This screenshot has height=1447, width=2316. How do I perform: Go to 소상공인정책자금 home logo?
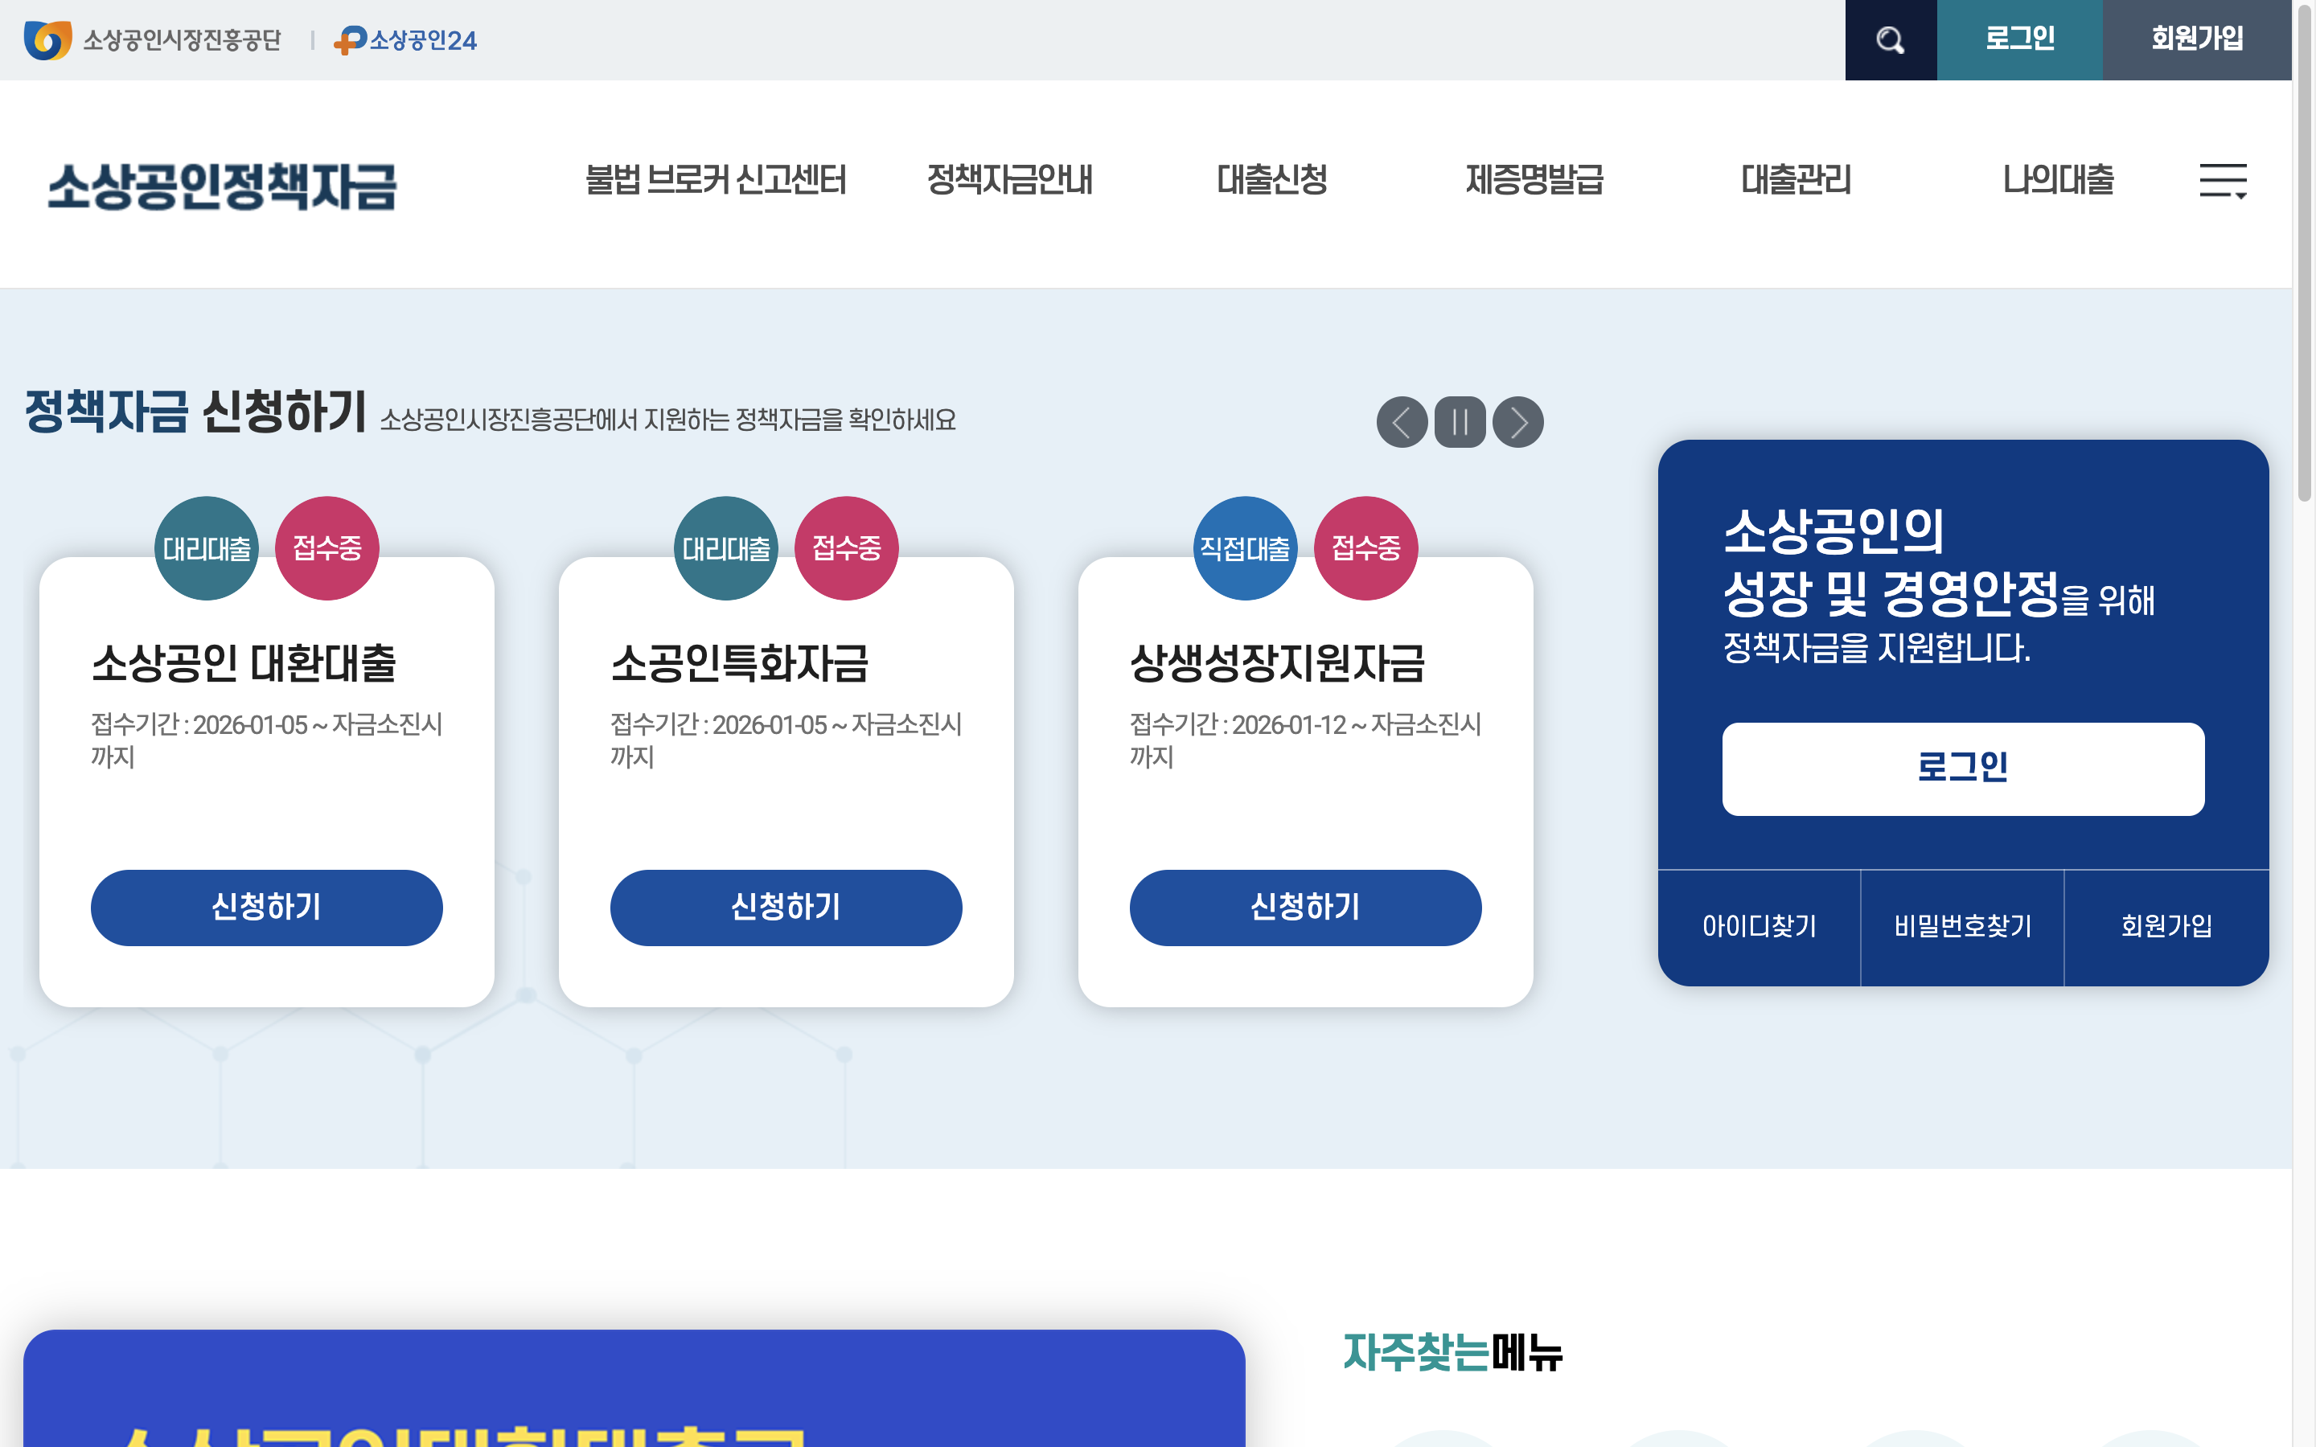pyautogui.click(x=222, y=186)
